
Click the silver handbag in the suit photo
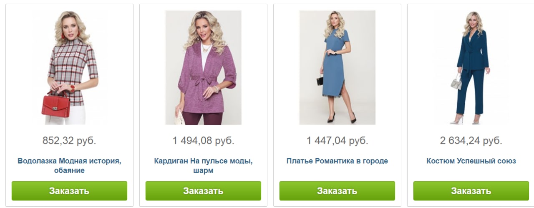(456, 82)
